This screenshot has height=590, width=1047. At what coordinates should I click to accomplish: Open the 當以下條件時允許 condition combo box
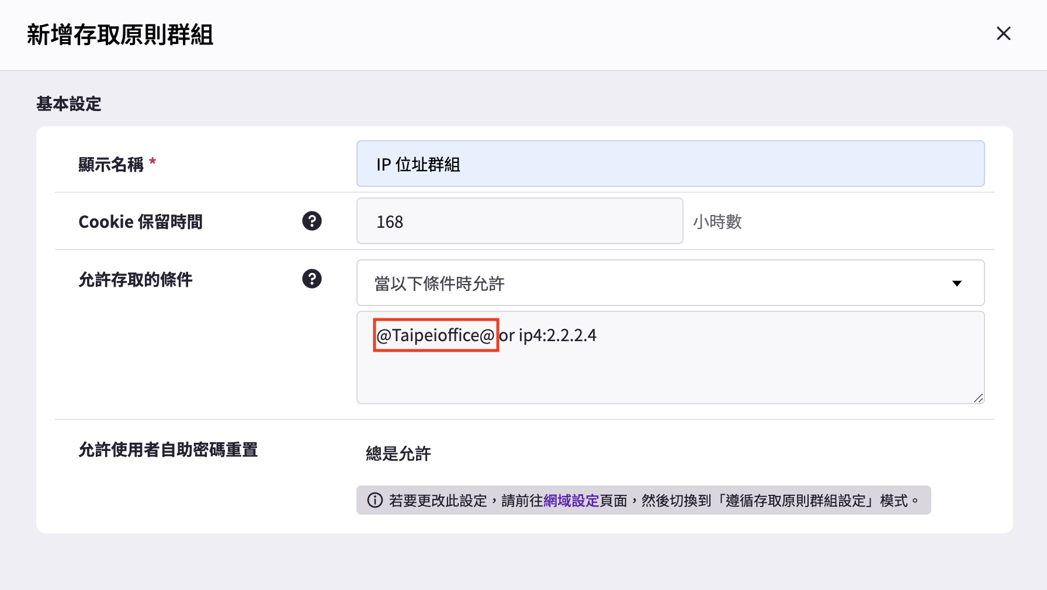(x=670, y=283)
